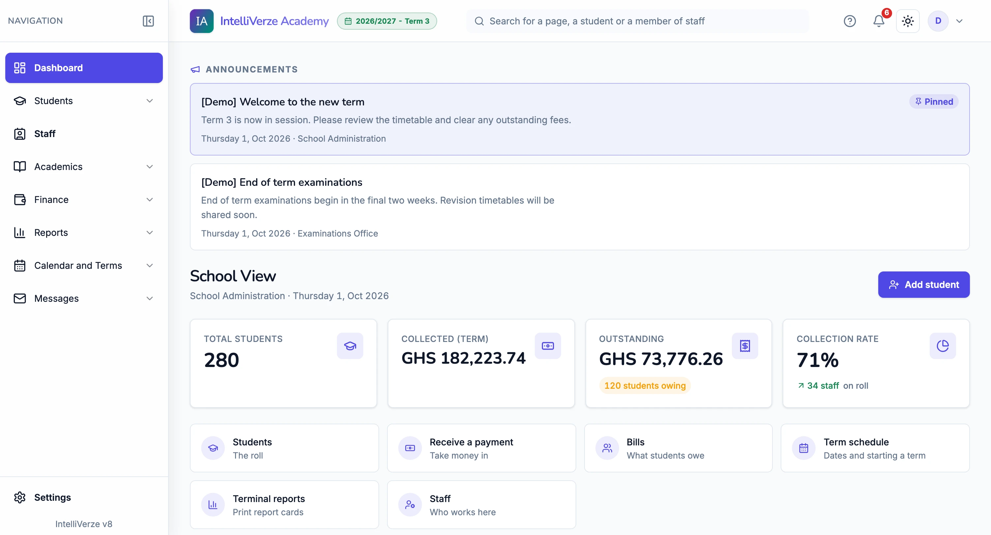The height and width of the screenshot is (535, 991).
Task: Click the Messages envelope icon
Action: coord(20,298)
